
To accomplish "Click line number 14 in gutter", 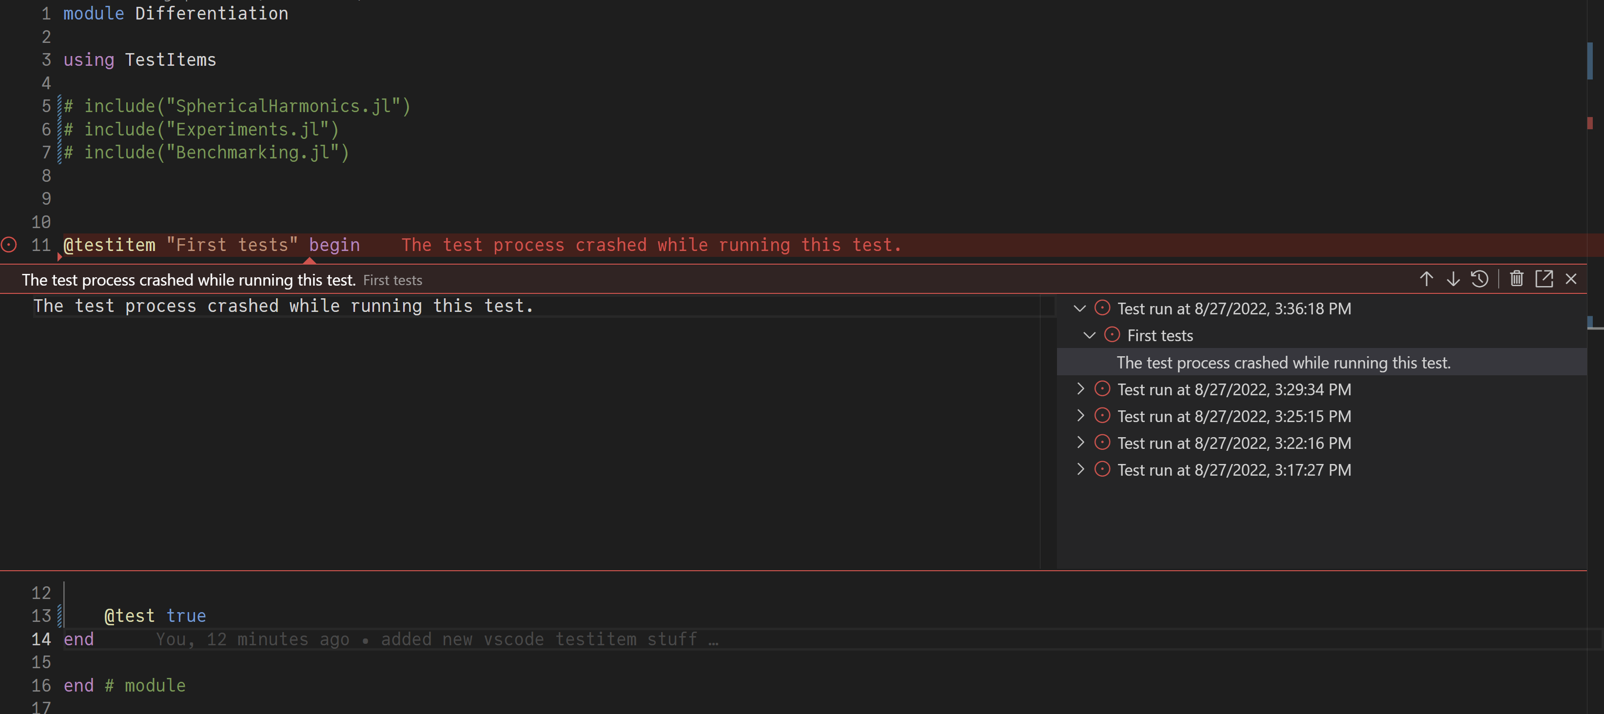I will pos(41,639).
